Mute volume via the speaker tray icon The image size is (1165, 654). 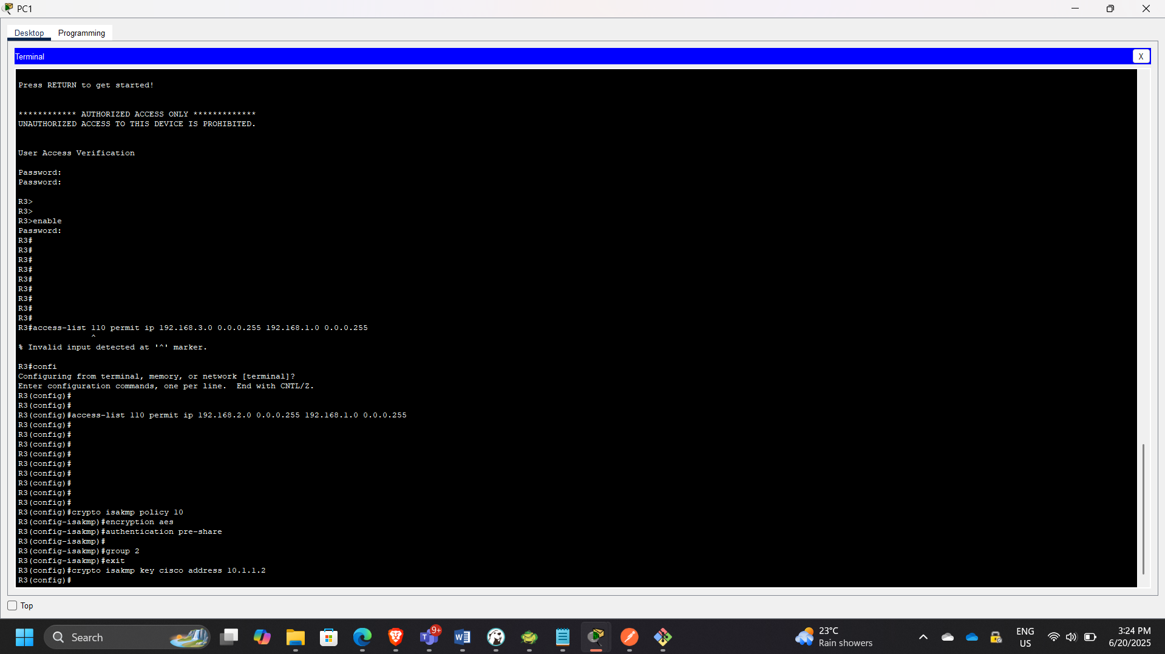[x=1071, y=638]
